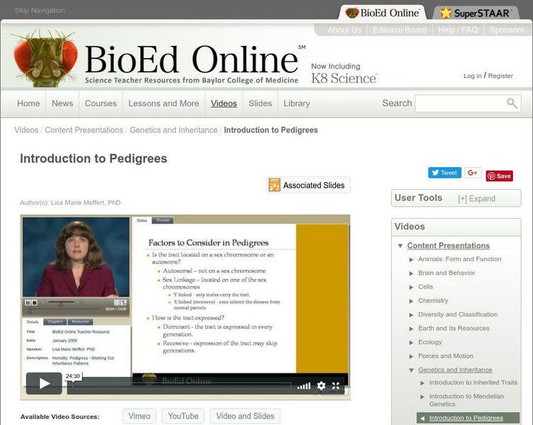
Task: Open the About Us link
Action: pyautogui.click(x=344, y=30)
